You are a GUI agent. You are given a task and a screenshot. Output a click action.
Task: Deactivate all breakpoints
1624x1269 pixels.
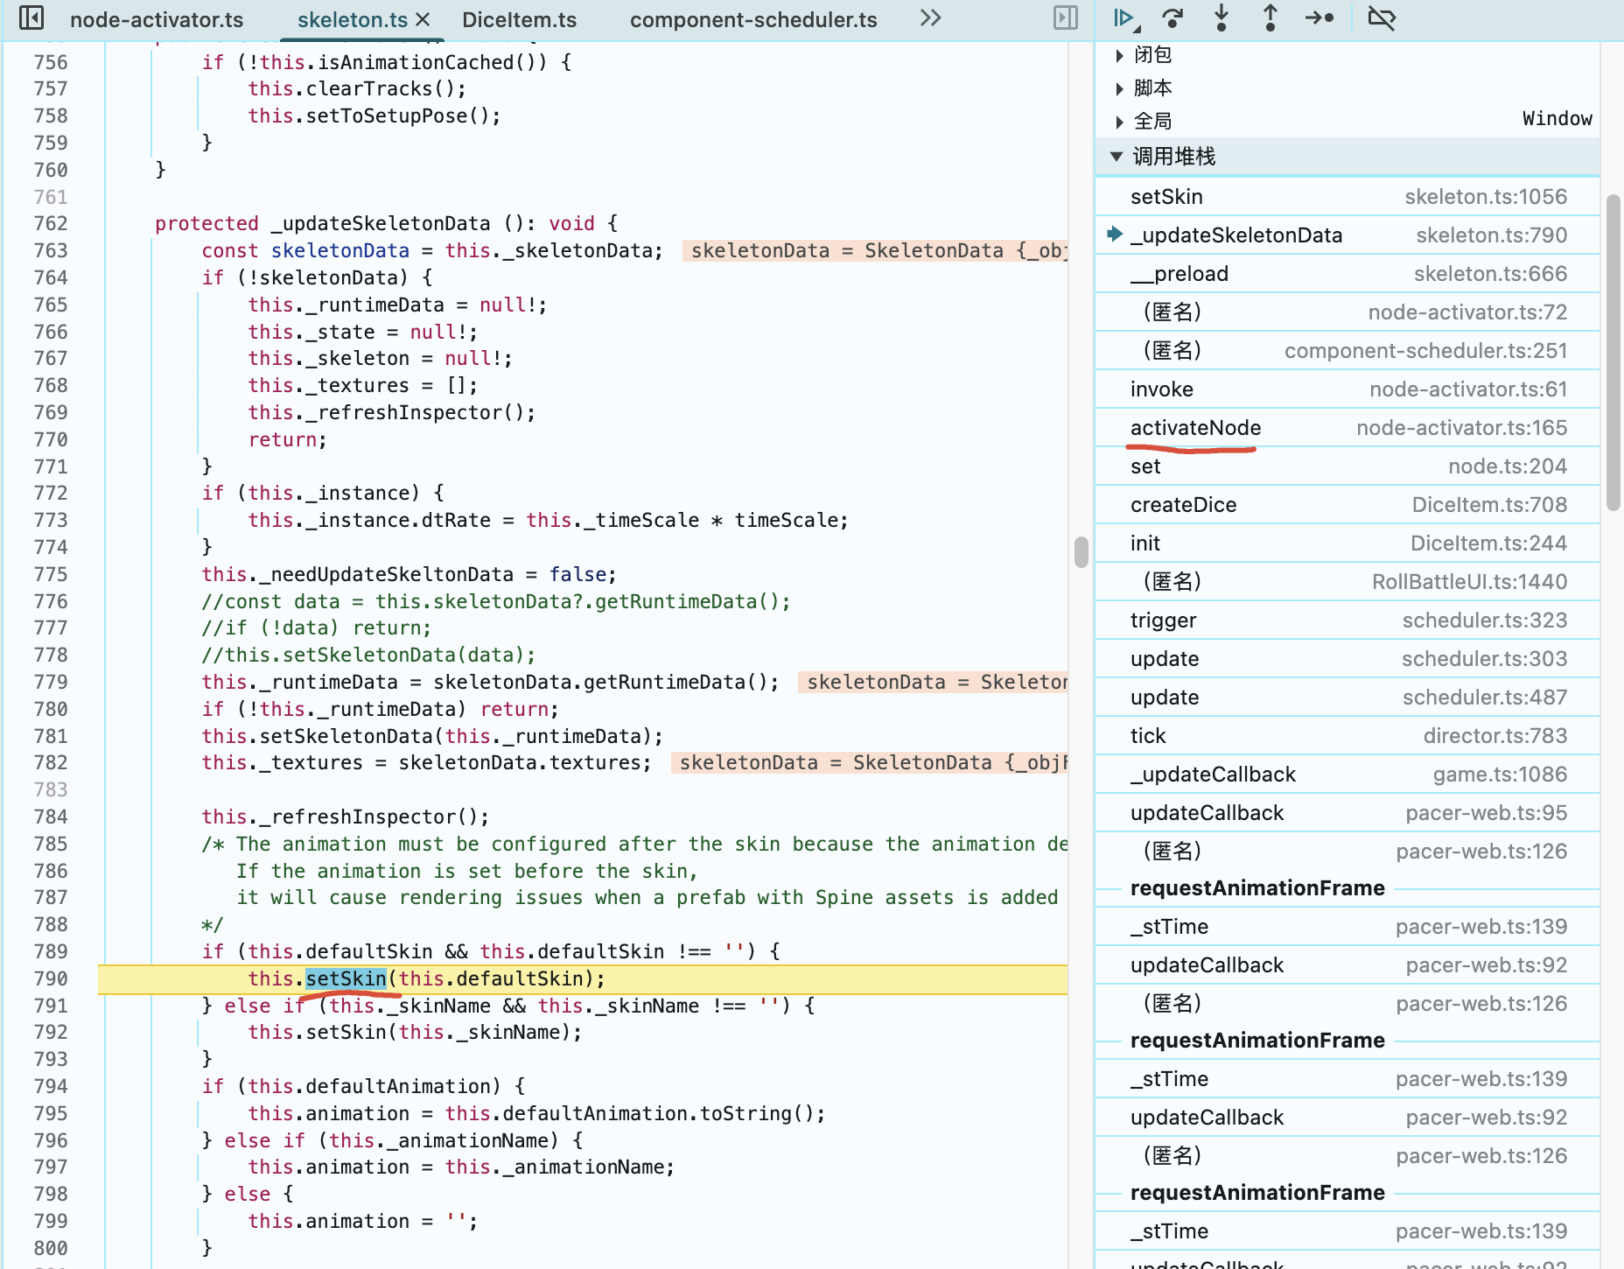pos(1382,18)
